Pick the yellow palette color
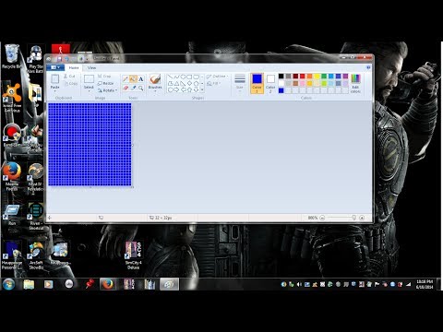443x332 pixels. 317,77
